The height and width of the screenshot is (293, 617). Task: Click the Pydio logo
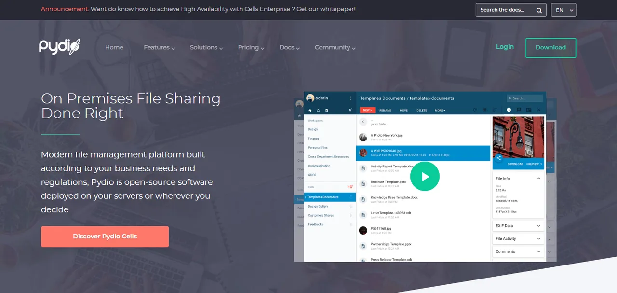pyautogui.click(x=60, y=47)
